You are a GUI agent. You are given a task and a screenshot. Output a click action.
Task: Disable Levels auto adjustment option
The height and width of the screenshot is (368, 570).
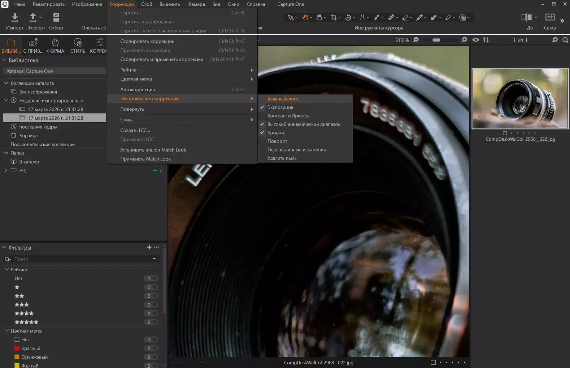point(275,133)
